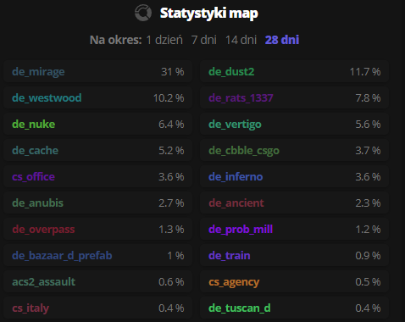Switch period to 7 dni

[x=204, y=40]
